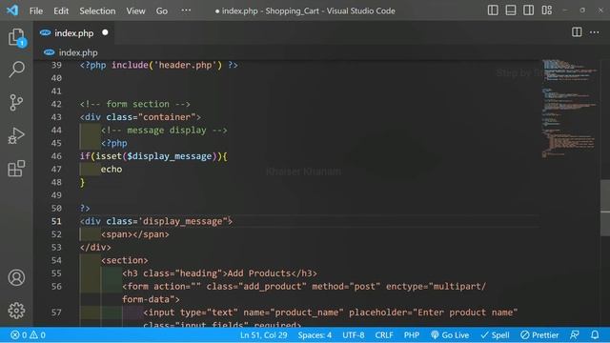Open the Extensions view
This screenshot has height=343, width=610.
coord(16,169)
